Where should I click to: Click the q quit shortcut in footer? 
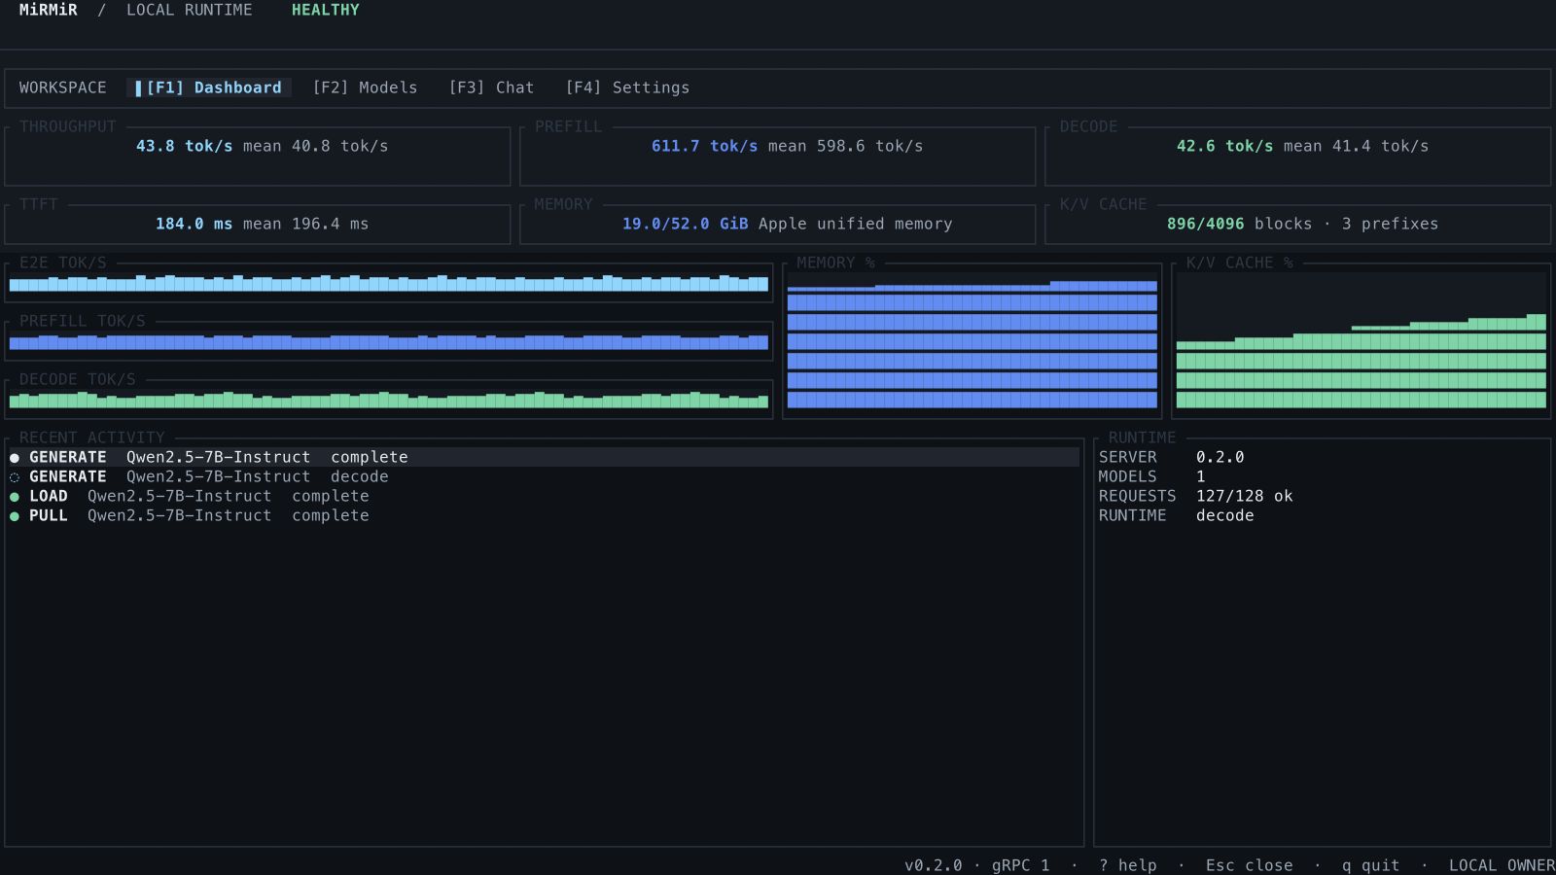1371,865
